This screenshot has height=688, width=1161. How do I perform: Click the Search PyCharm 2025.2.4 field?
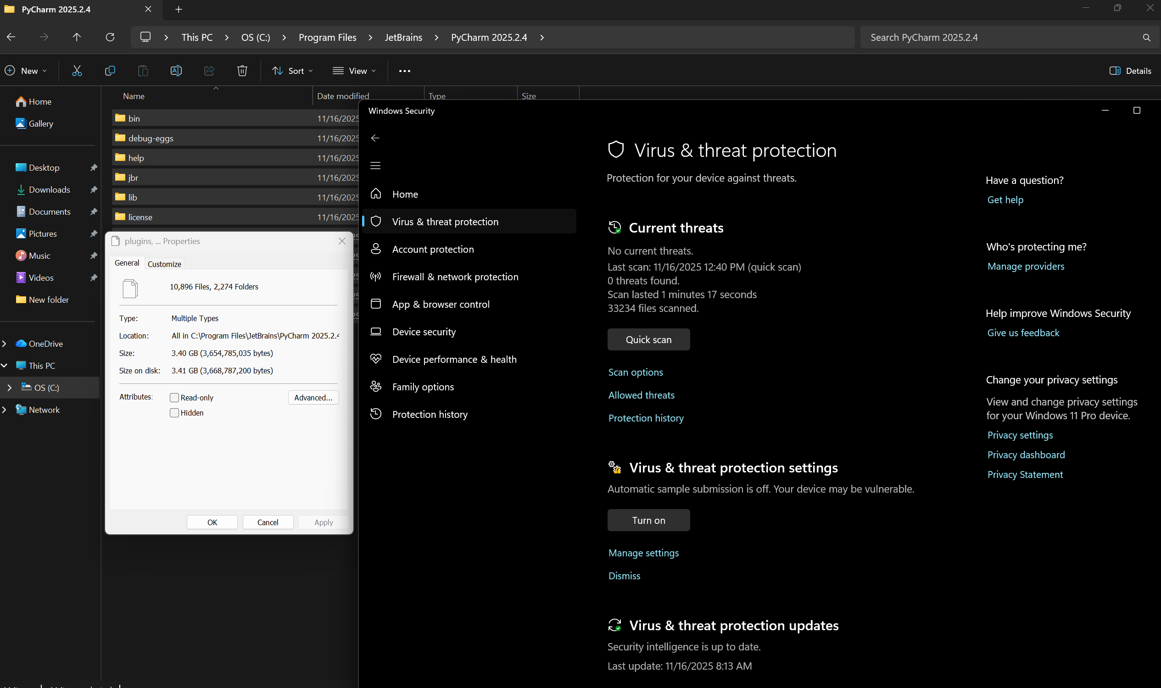[1002, 38]
